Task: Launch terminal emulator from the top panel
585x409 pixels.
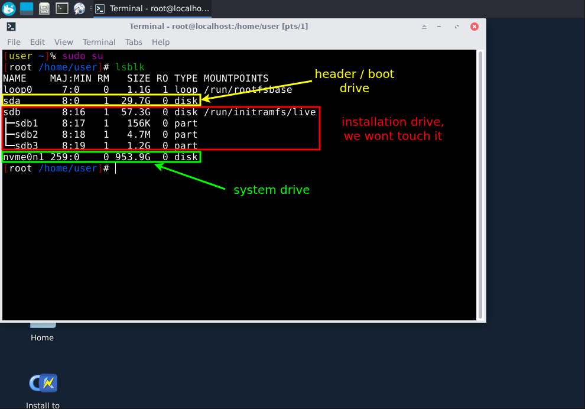Action: tap(61, 8)
